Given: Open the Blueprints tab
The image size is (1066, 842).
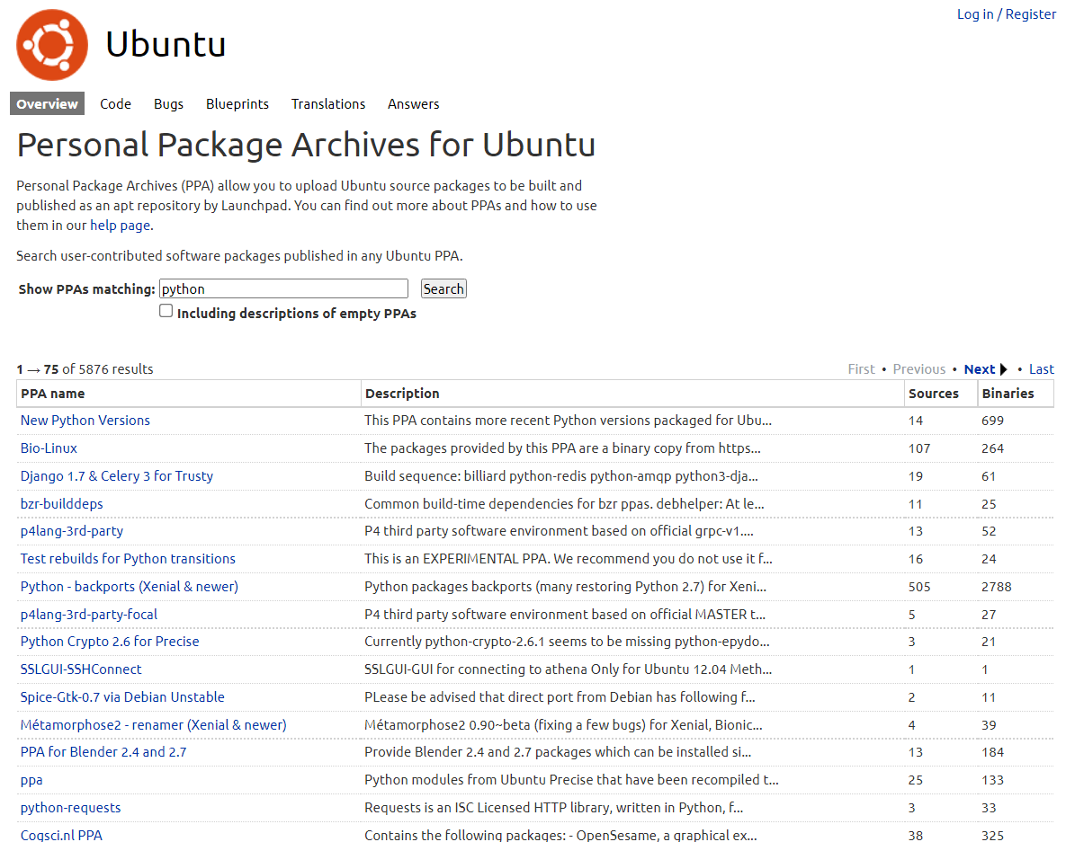Looking at the screenshot, I should coord(237,104).
